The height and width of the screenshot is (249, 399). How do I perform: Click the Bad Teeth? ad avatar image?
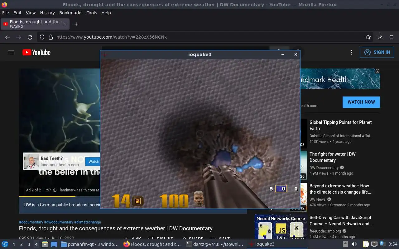31,161
